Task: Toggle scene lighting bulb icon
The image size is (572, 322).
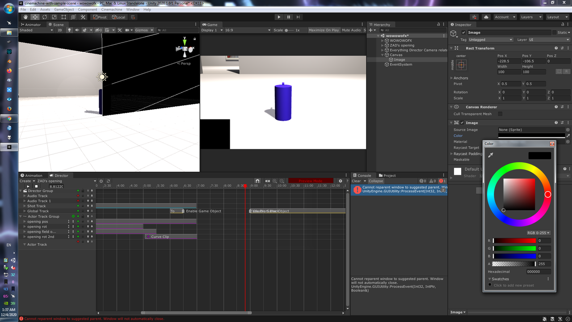Action: point(69,30)
